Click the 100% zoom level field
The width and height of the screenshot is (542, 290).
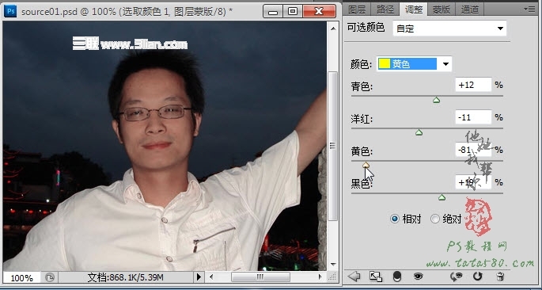[x=22, y=278]
